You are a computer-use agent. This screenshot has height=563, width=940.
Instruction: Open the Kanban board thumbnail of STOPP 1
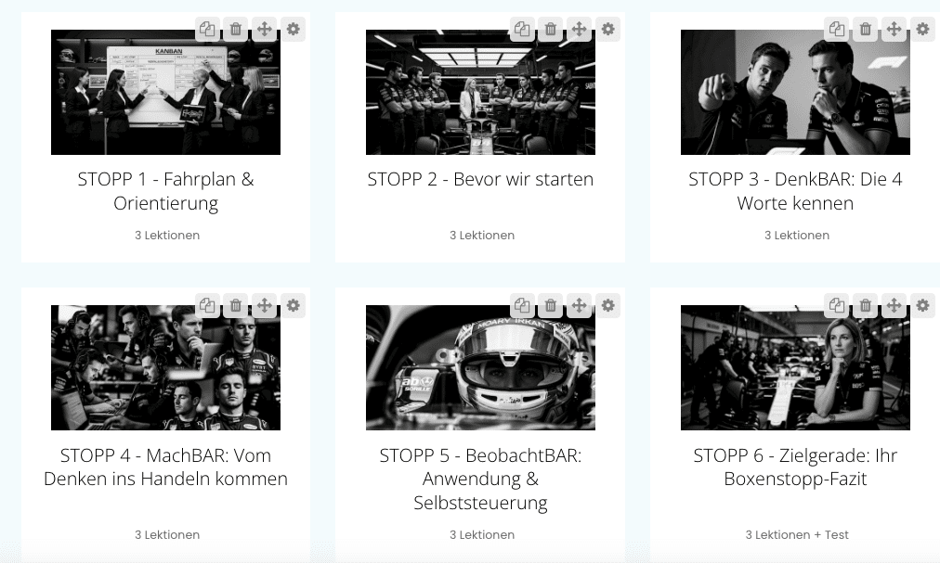pyautogui.click(x=165, y=92)
